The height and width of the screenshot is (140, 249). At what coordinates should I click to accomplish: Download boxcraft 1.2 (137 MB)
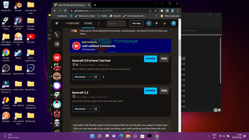[x=86, y=109]
